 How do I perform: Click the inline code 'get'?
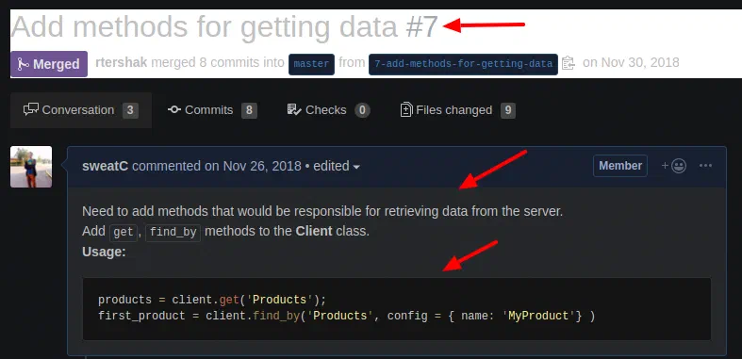pos(124,233)
